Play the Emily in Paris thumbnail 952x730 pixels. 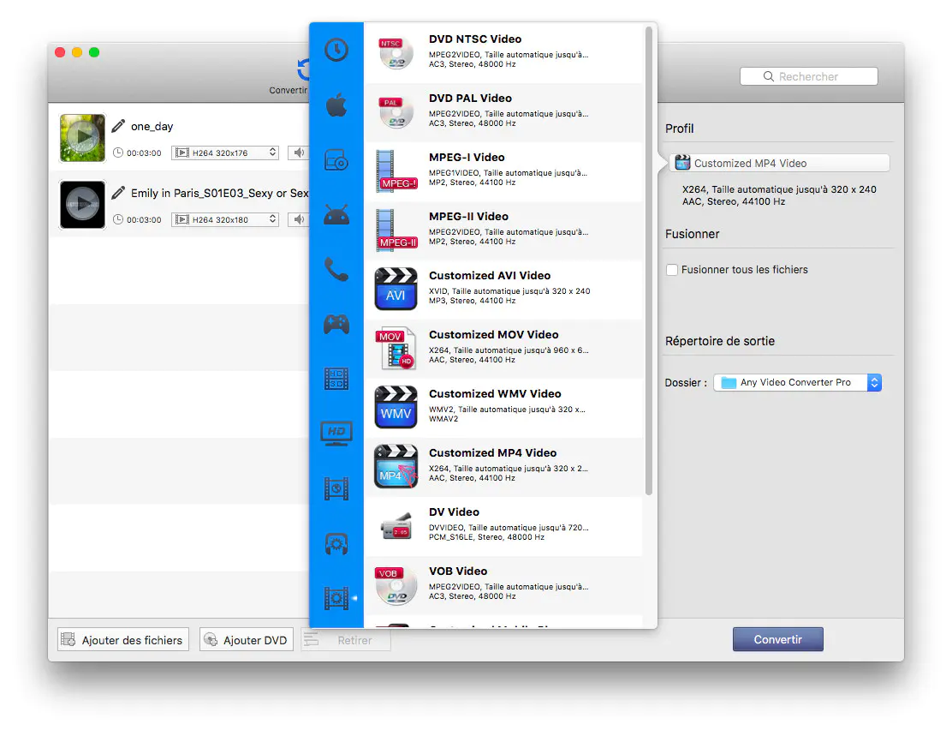(82, 205)
